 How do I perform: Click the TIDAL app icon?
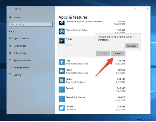pyautogui.click(x=62, y=41)
